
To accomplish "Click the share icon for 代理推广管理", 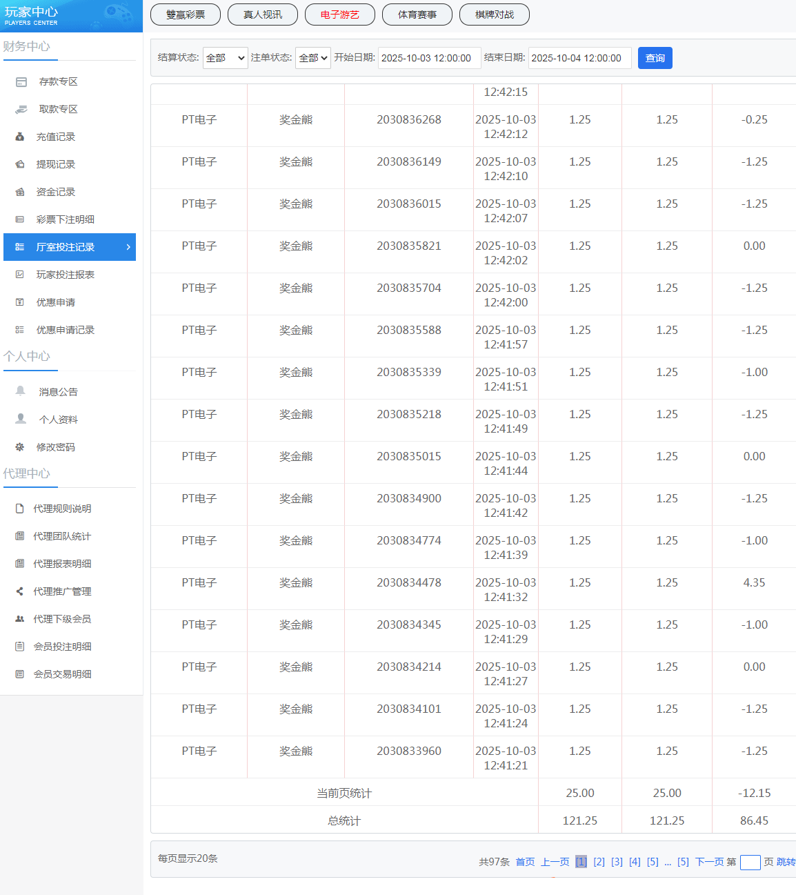I will tap(20, 591).
